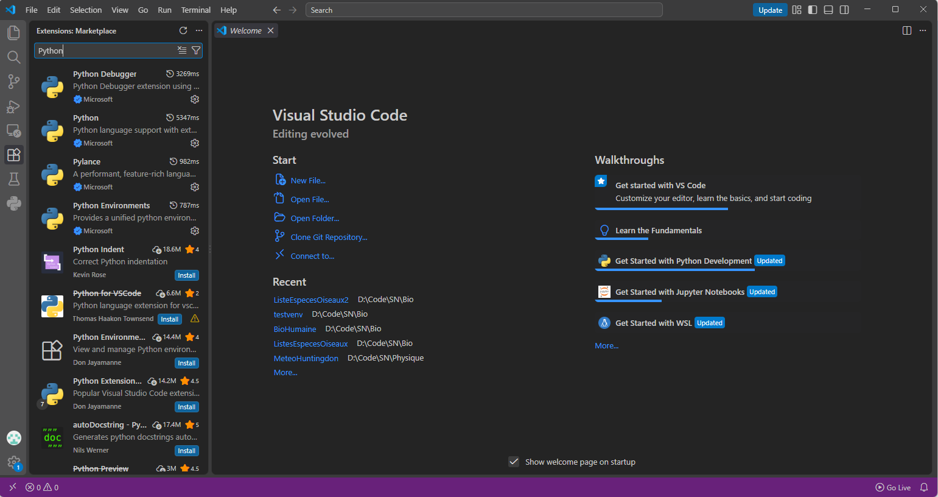This screenshot has width=938, height=497.
Task: Open Remote Explorer view
Action: 14,131
